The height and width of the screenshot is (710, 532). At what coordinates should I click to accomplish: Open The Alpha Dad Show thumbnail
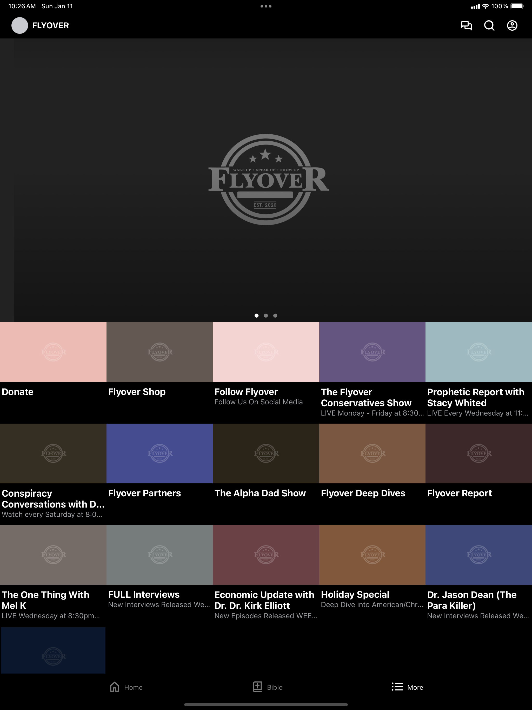click(266, 453)
